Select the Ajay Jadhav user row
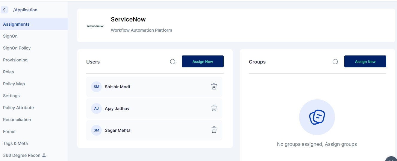397x161 pixels. tap(150, 109)
